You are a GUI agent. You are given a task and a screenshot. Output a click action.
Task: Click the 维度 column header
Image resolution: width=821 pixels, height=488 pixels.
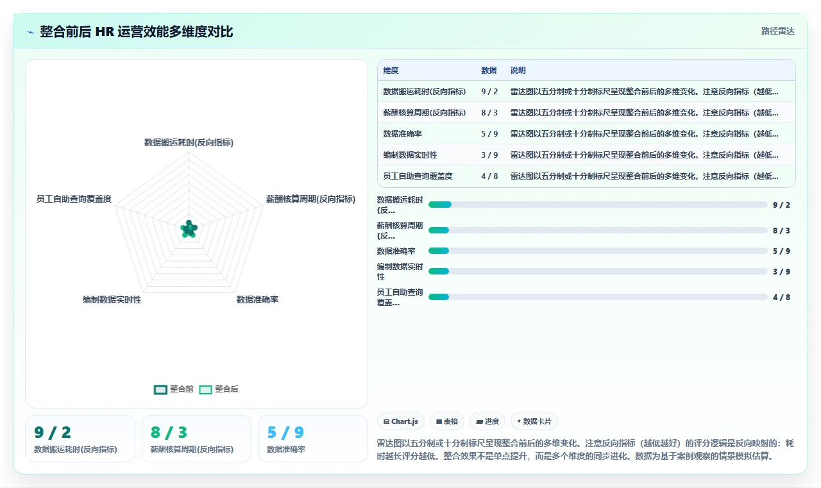pos(391,71)
